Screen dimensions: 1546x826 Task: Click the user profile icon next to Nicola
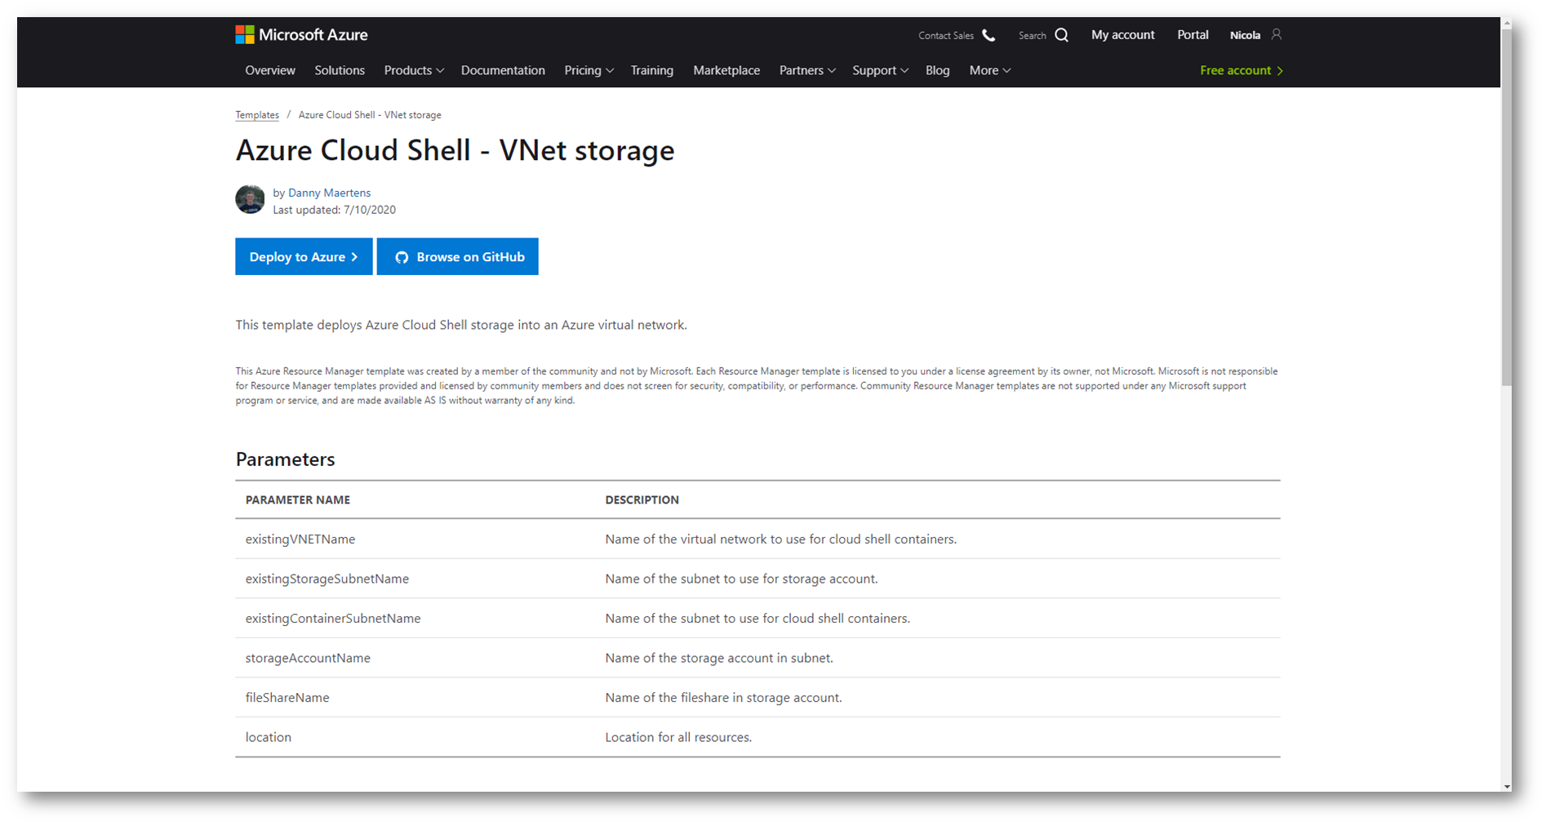[x=1277, y=34]
